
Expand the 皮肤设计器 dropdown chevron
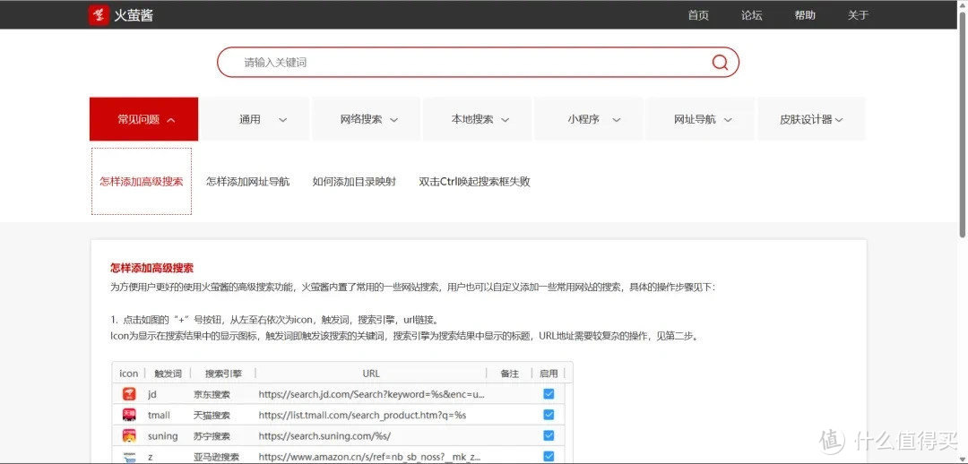coord(838,120)
